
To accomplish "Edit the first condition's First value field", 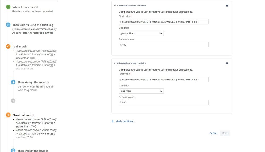I will tap(164, 22).
